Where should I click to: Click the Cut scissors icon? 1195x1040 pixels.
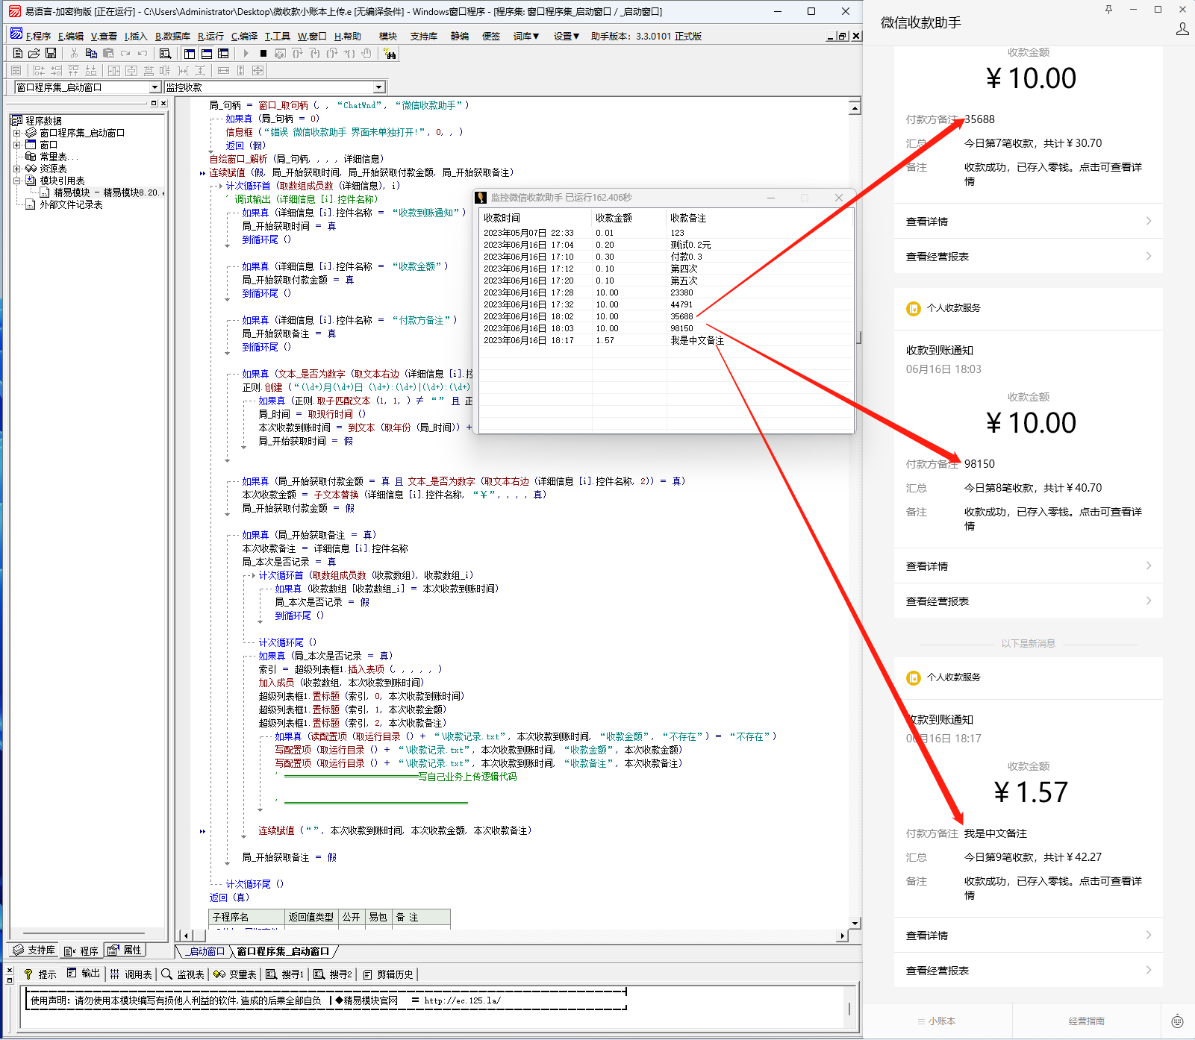tap(74, 53)
